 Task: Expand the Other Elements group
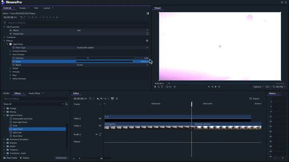click(x=10, y=79)
